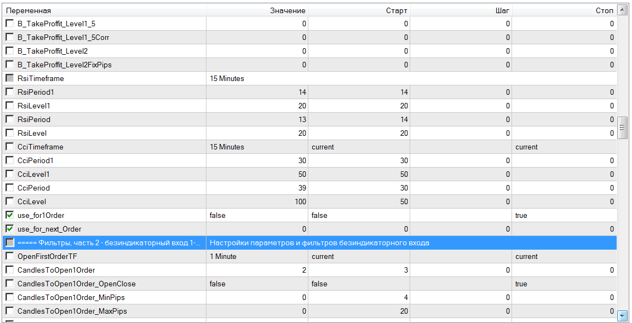The width and height of the screenshot is (632, 323).
Task: Select the RsiTimeframe variable name
Action: [x=41, y=78]
